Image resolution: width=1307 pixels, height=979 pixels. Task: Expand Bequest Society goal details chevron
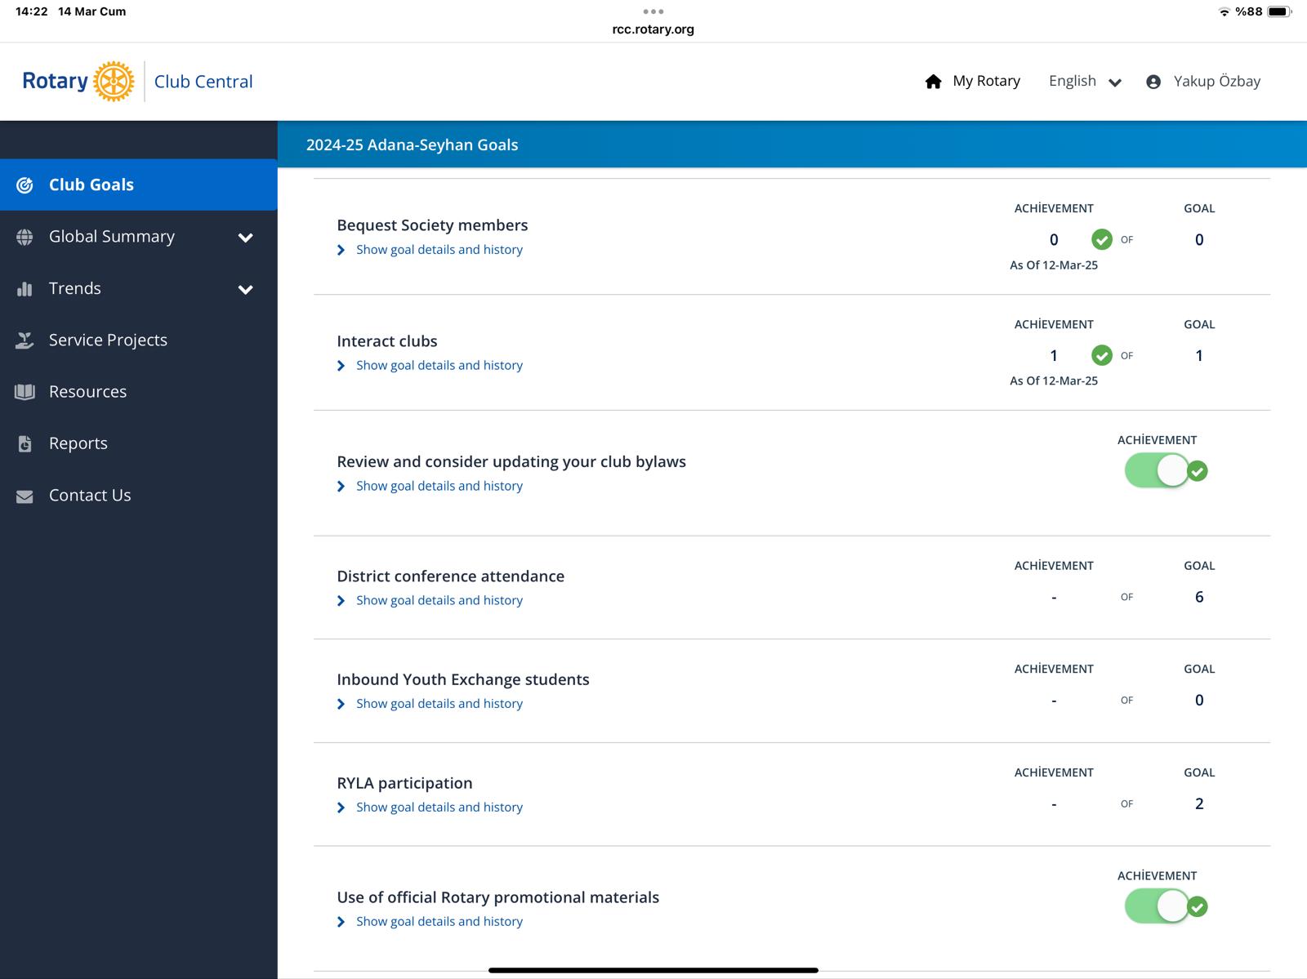point(341,250)
